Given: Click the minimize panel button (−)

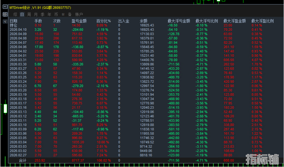Looking at the screenshot, I should 5,7.
